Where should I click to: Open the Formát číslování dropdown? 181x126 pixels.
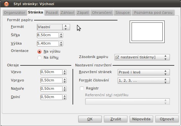point(143,80)
